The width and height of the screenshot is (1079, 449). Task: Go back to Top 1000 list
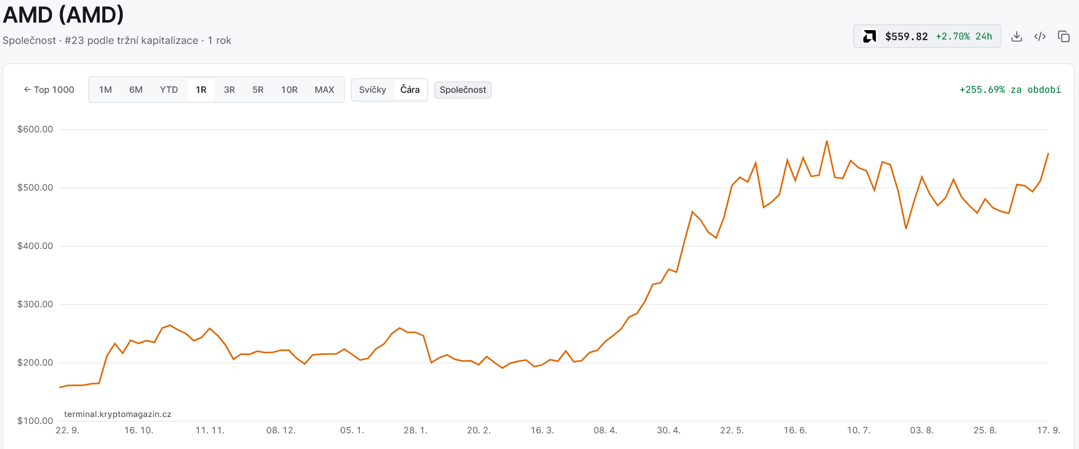pyautogui.click(x=49, y=90)
